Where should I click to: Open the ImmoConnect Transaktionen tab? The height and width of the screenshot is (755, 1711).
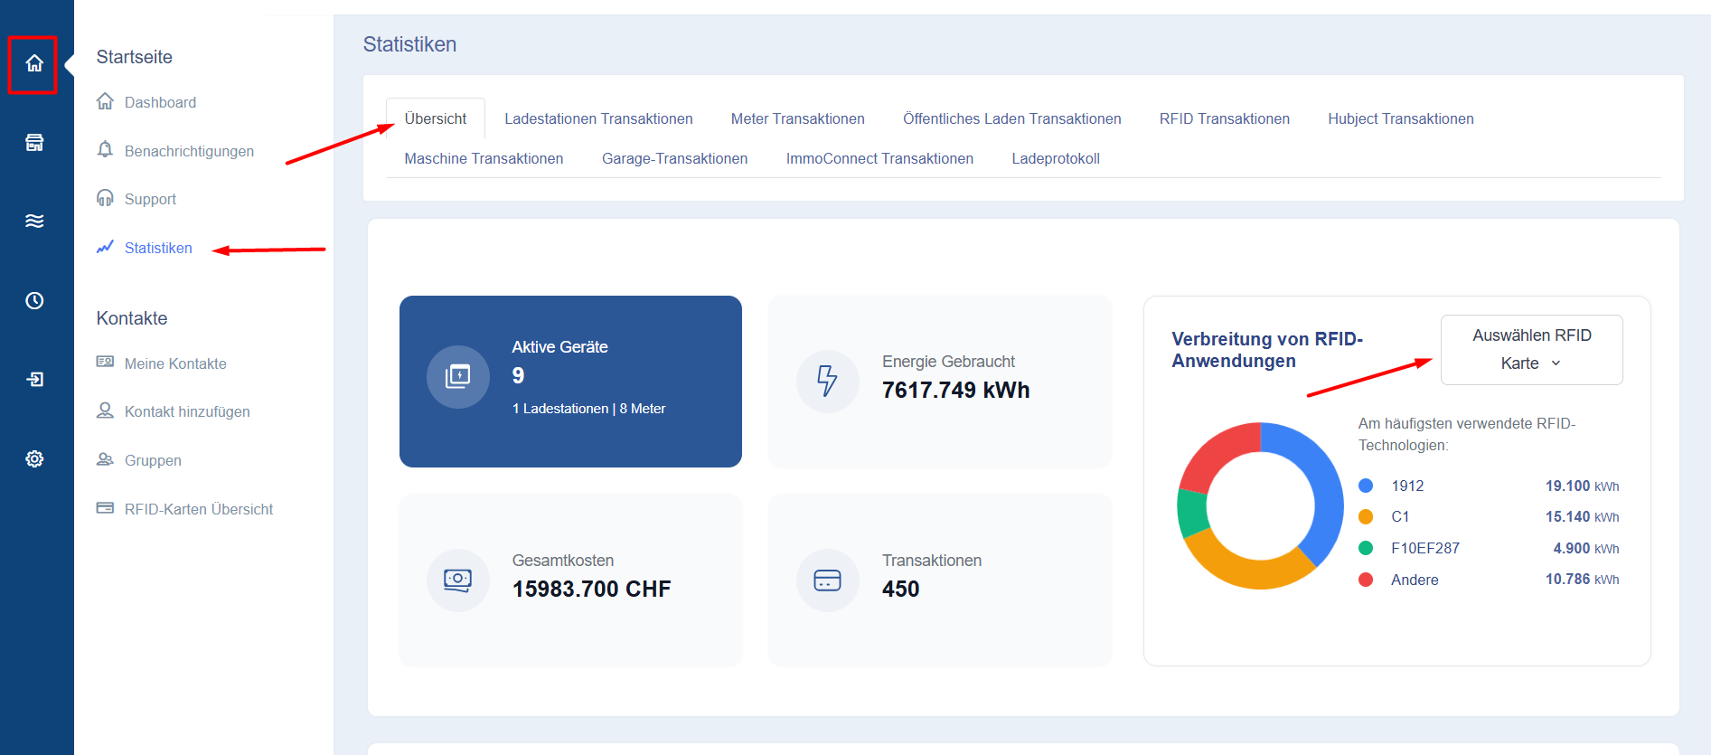(879, 158)
